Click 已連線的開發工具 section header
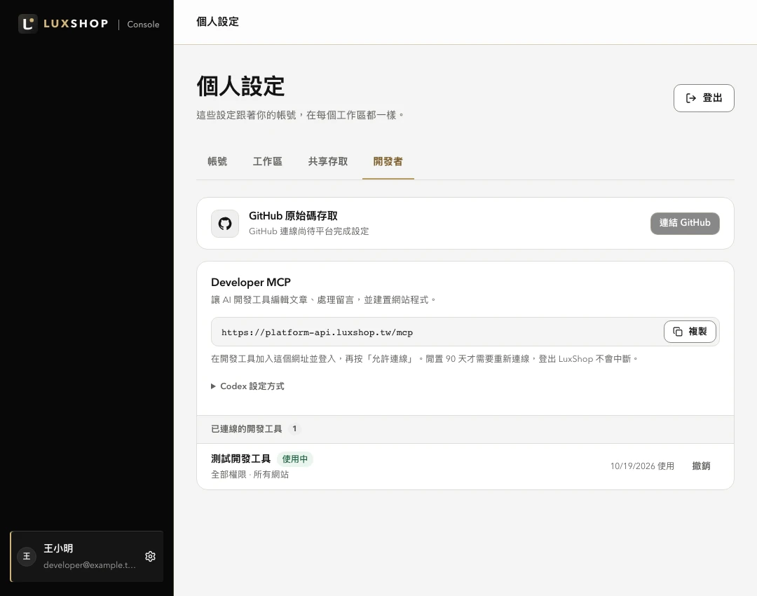Image resolution: width=757 pixels, height=596 pixels. point(247,429)
